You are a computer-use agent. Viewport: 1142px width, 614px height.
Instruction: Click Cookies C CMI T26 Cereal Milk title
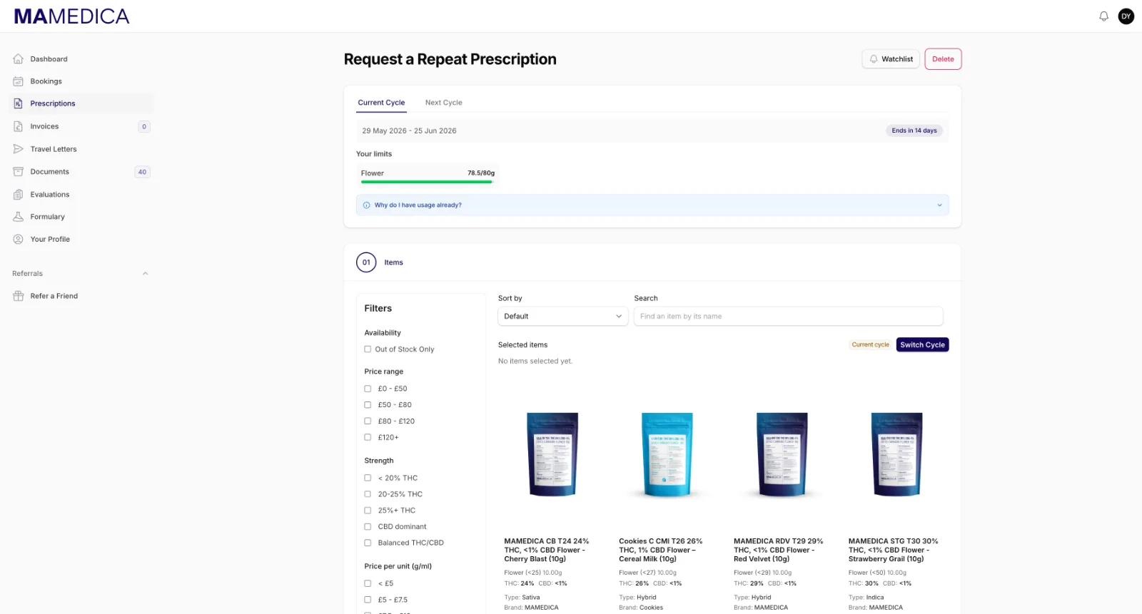click(x=661, y=551)
